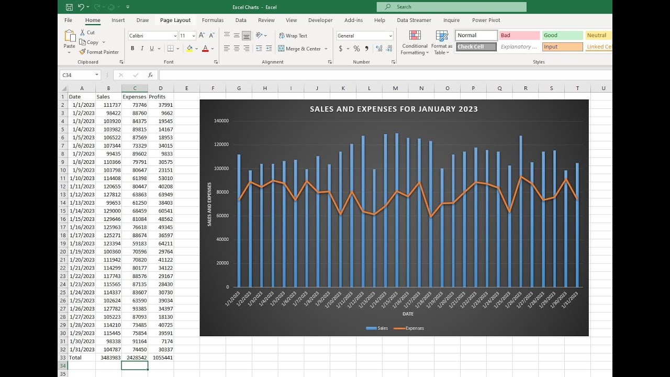This screenshot has width=670, height=377.
Task: Click the Decrease Indent icon
Action: point(259,48)
